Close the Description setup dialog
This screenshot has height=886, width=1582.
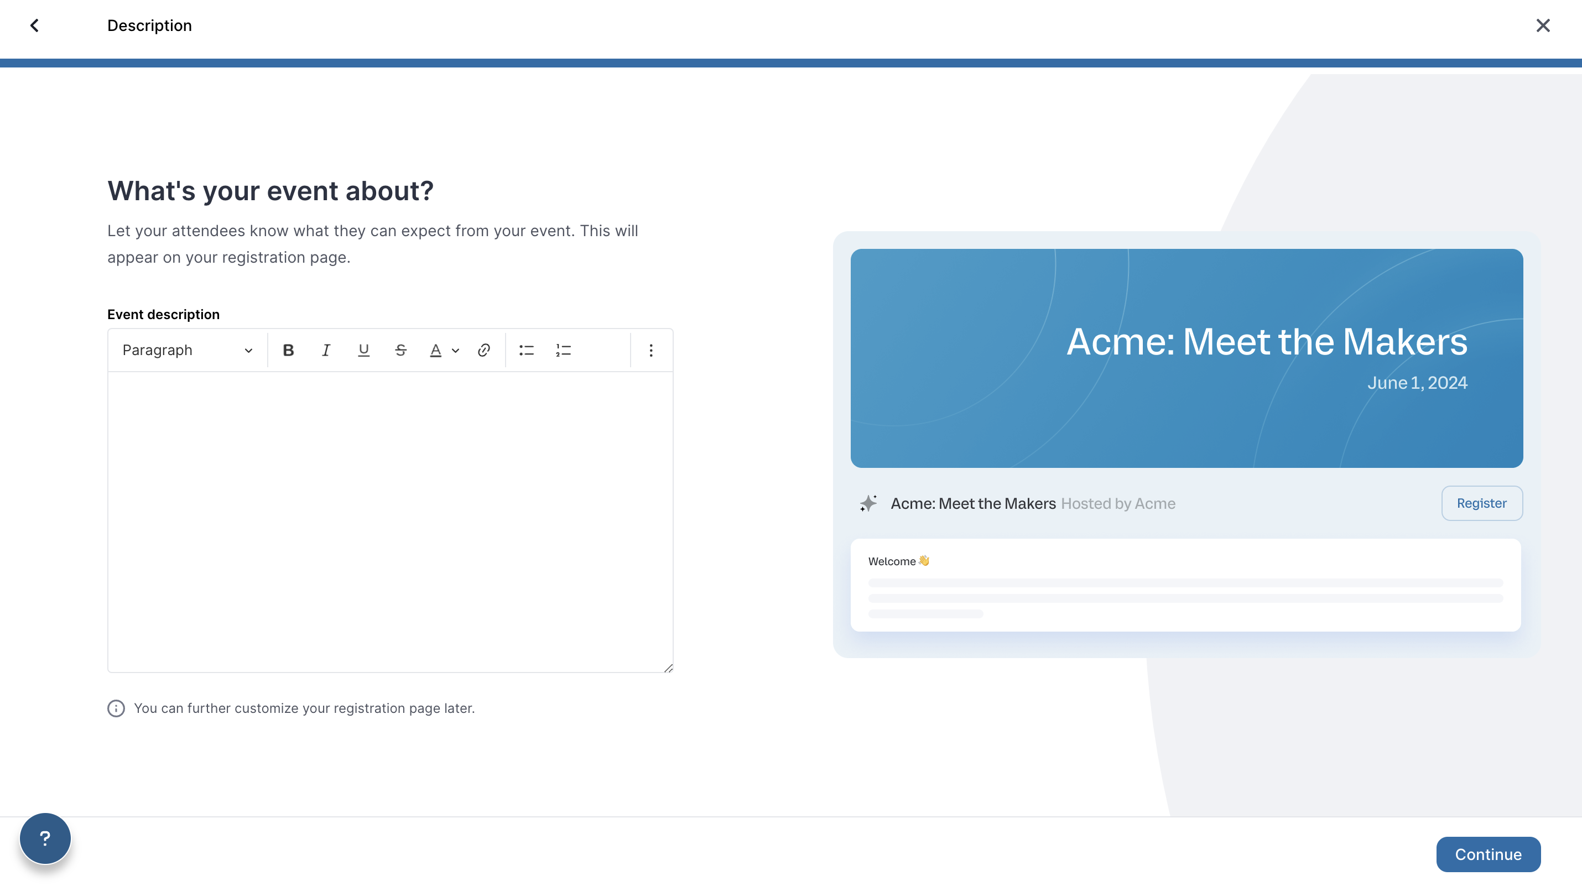tap(1543, 25)
